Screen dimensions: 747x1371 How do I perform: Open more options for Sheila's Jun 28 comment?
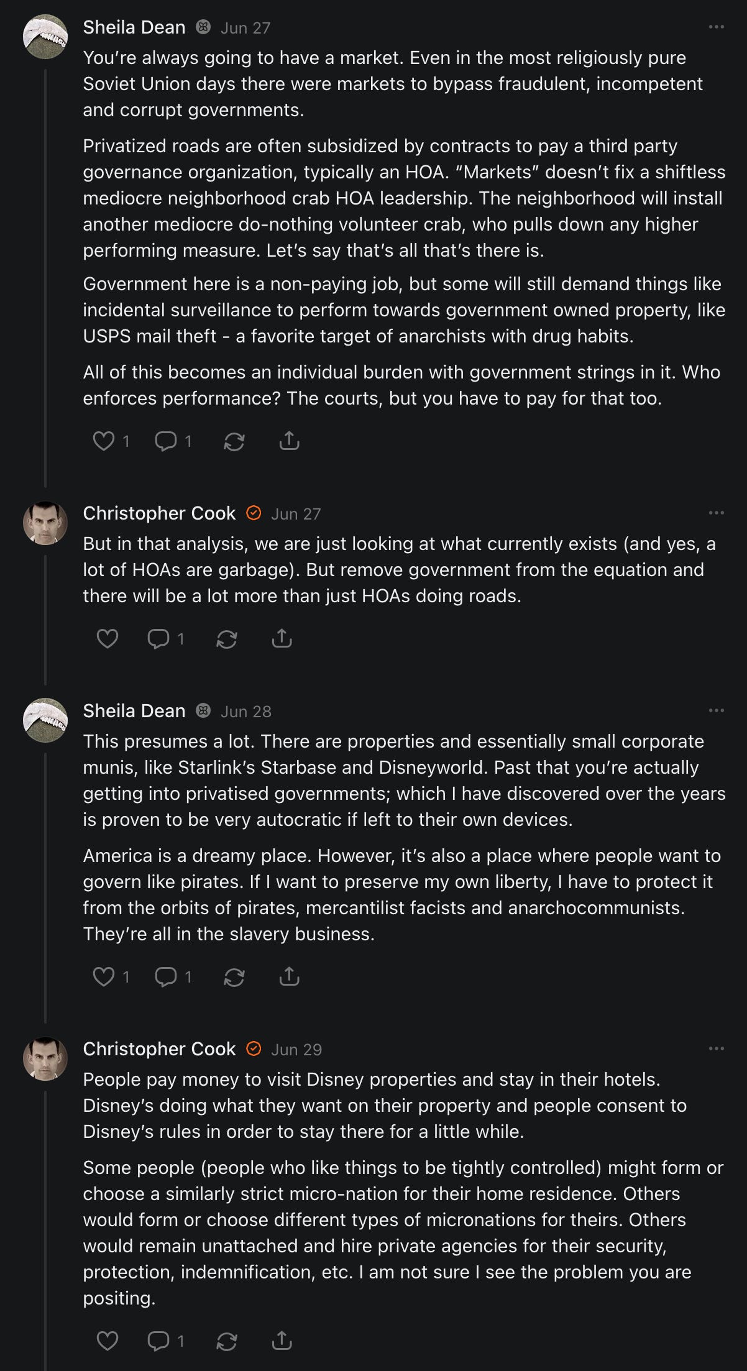coord(716,711)
